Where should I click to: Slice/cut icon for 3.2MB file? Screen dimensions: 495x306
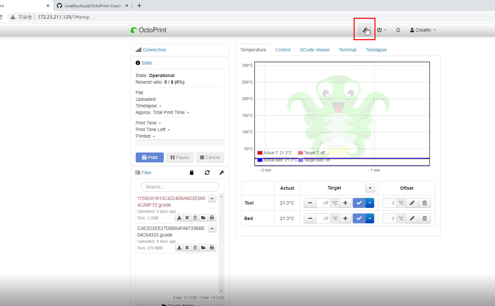pos(187,218)
